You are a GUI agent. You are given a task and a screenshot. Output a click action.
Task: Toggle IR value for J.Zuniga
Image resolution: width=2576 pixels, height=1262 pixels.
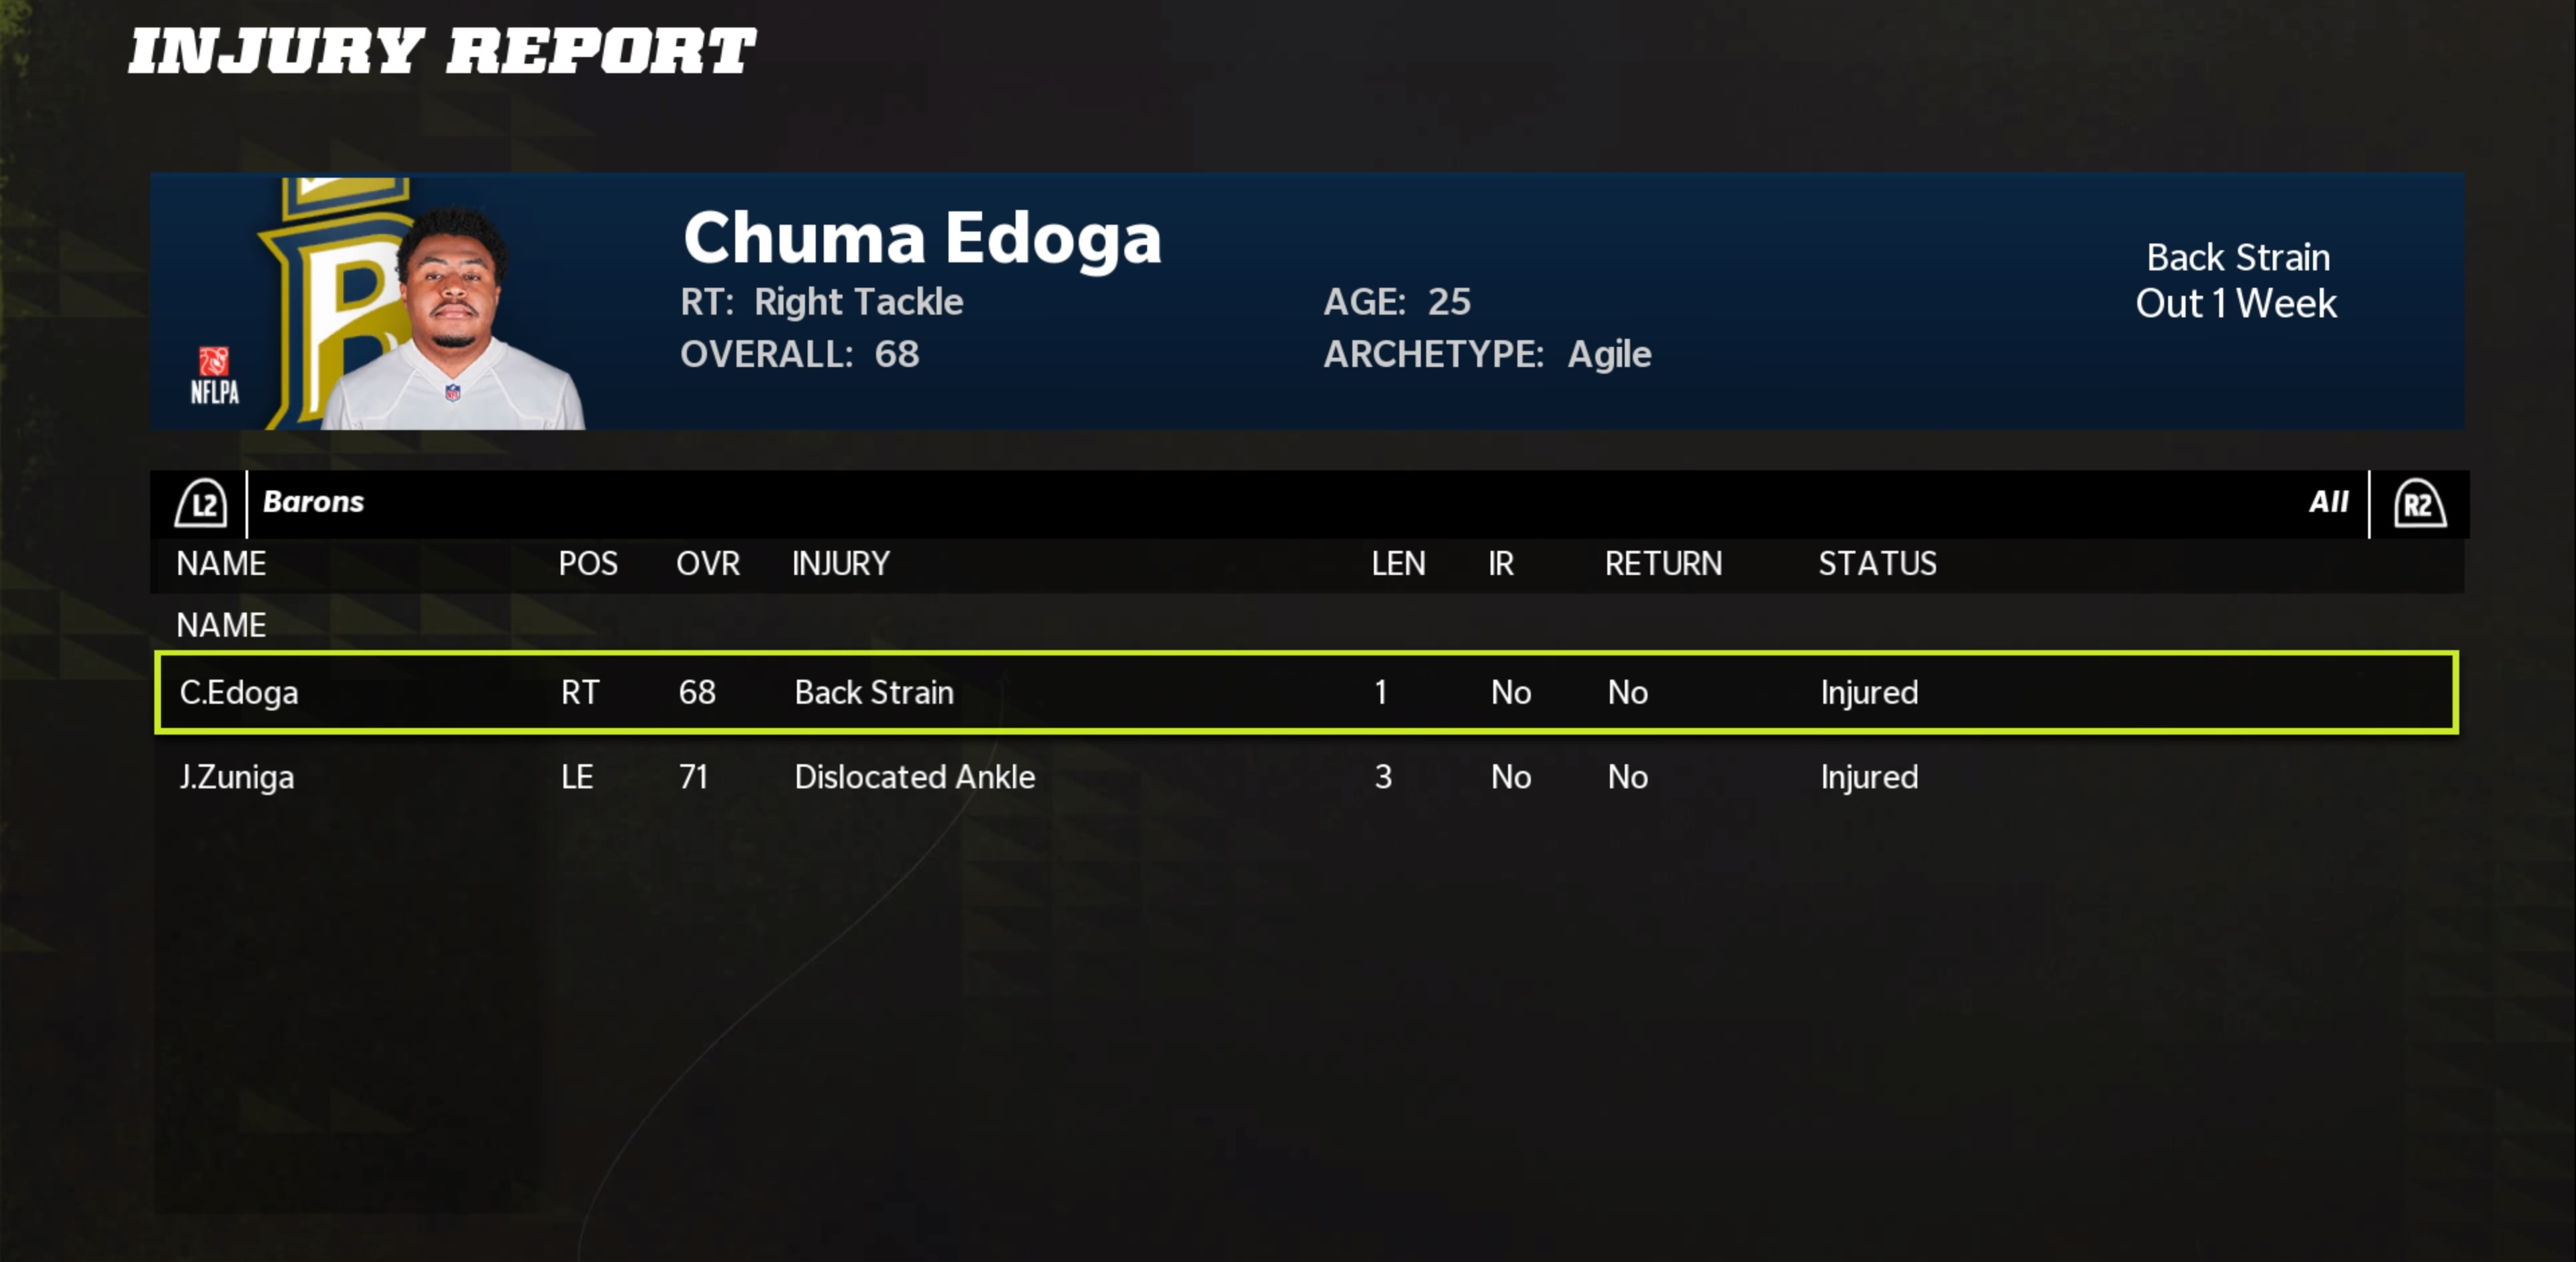[x=1511, y=777]
